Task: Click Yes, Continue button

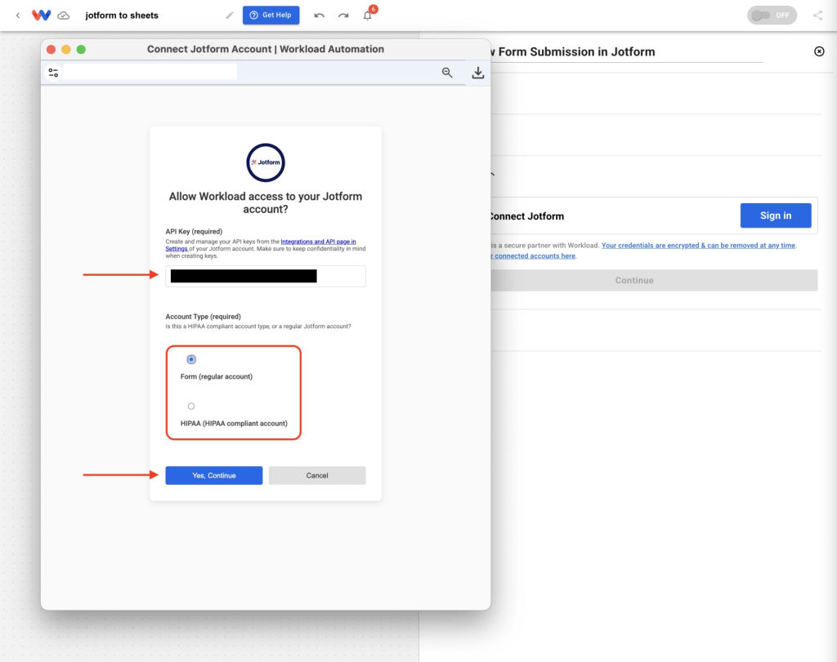Action: click(213, 475)
